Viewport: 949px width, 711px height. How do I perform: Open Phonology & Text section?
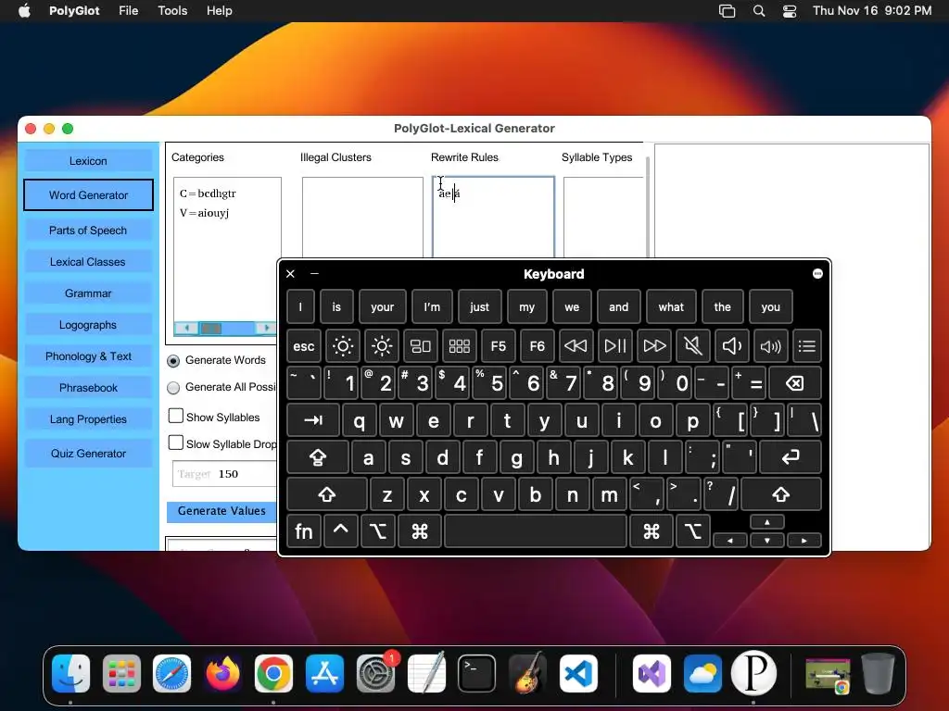(x=88, y=356)
